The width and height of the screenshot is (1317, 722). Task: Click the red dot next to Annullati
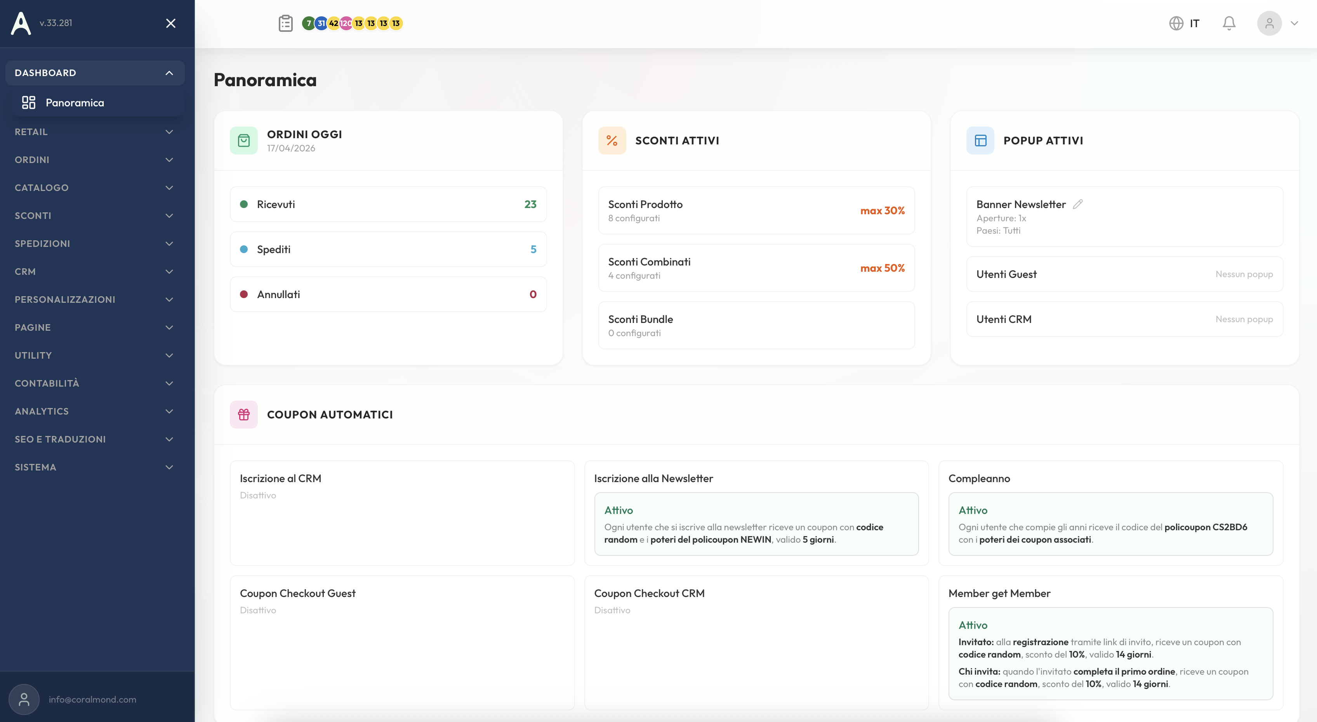coord(244,294)
